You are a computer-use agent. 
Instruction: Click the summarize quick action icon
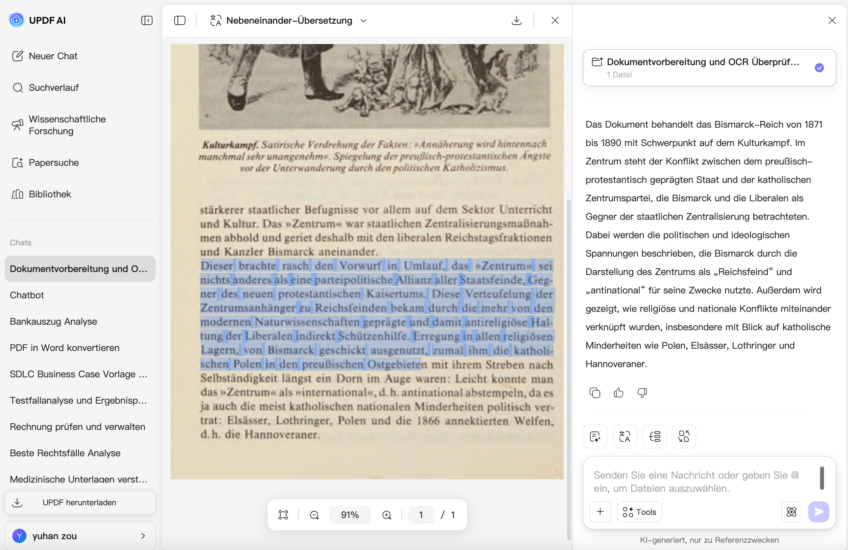click(x=595, y=436)
